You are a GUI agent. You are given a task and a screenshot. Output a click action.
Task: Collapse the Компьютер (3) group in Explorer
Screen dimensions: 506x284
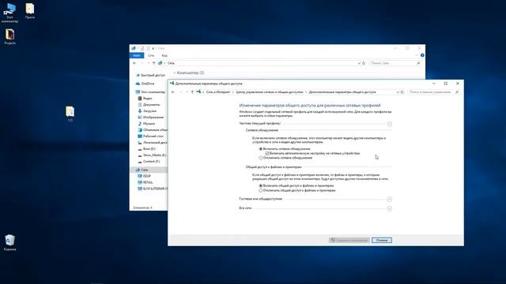(x=175, y=73)
